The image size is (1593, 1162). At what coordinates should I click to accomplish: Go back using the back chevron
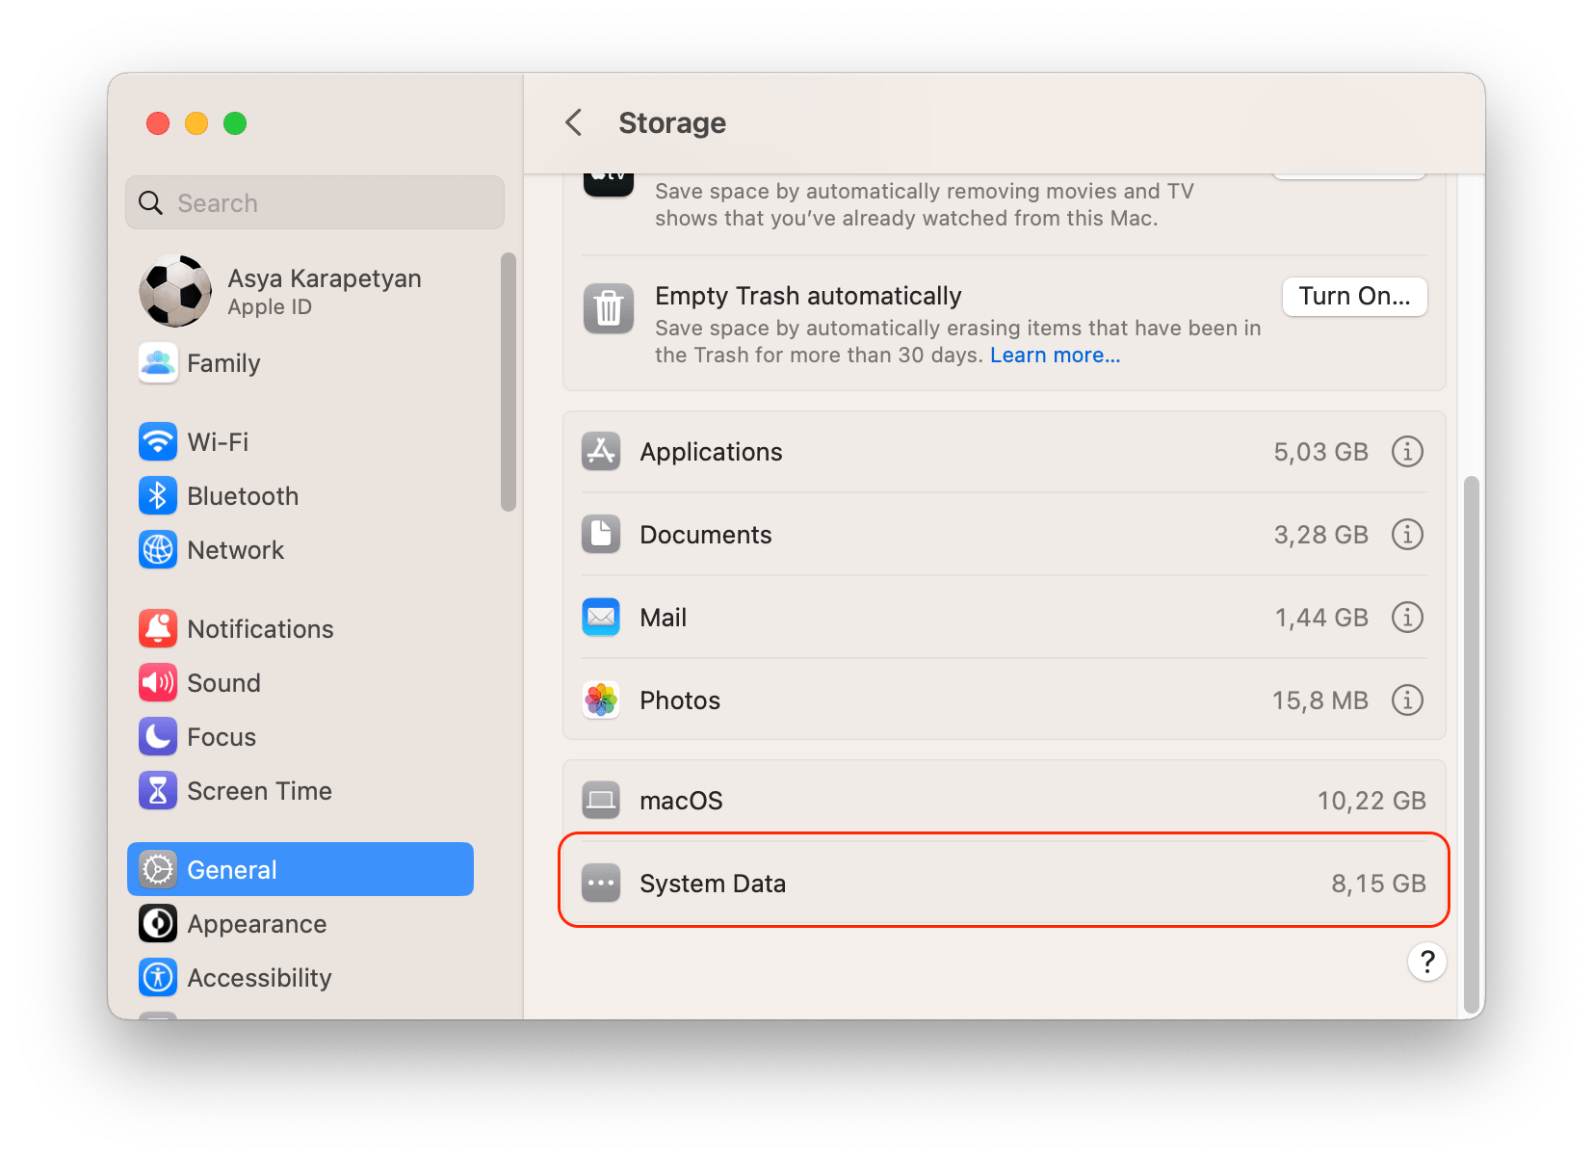point(574,122)
